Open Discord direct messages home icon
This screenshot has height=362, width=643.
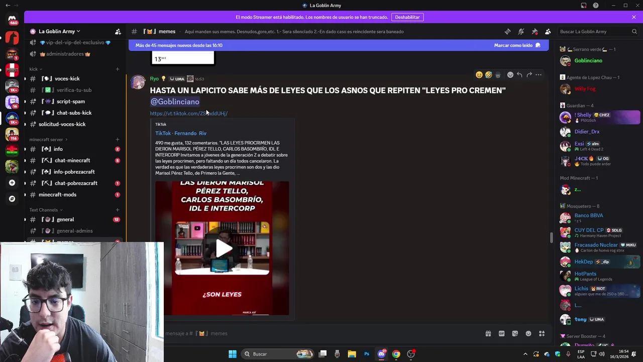12,20
